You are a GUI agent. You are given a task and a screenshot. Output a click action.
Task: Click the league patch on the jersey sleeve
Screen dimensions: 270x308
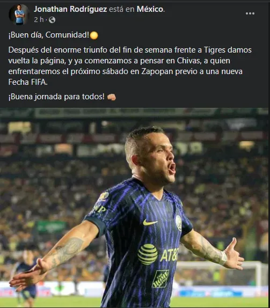[x=104, y=196]
